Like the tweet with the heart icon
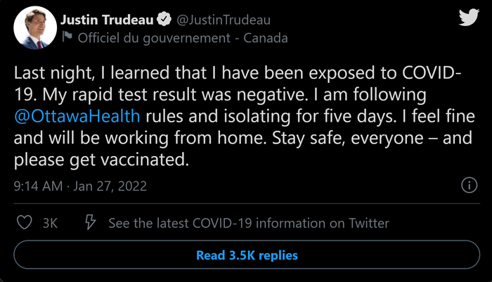Viewport: 492px width, 282px height. tap(25, 223)
